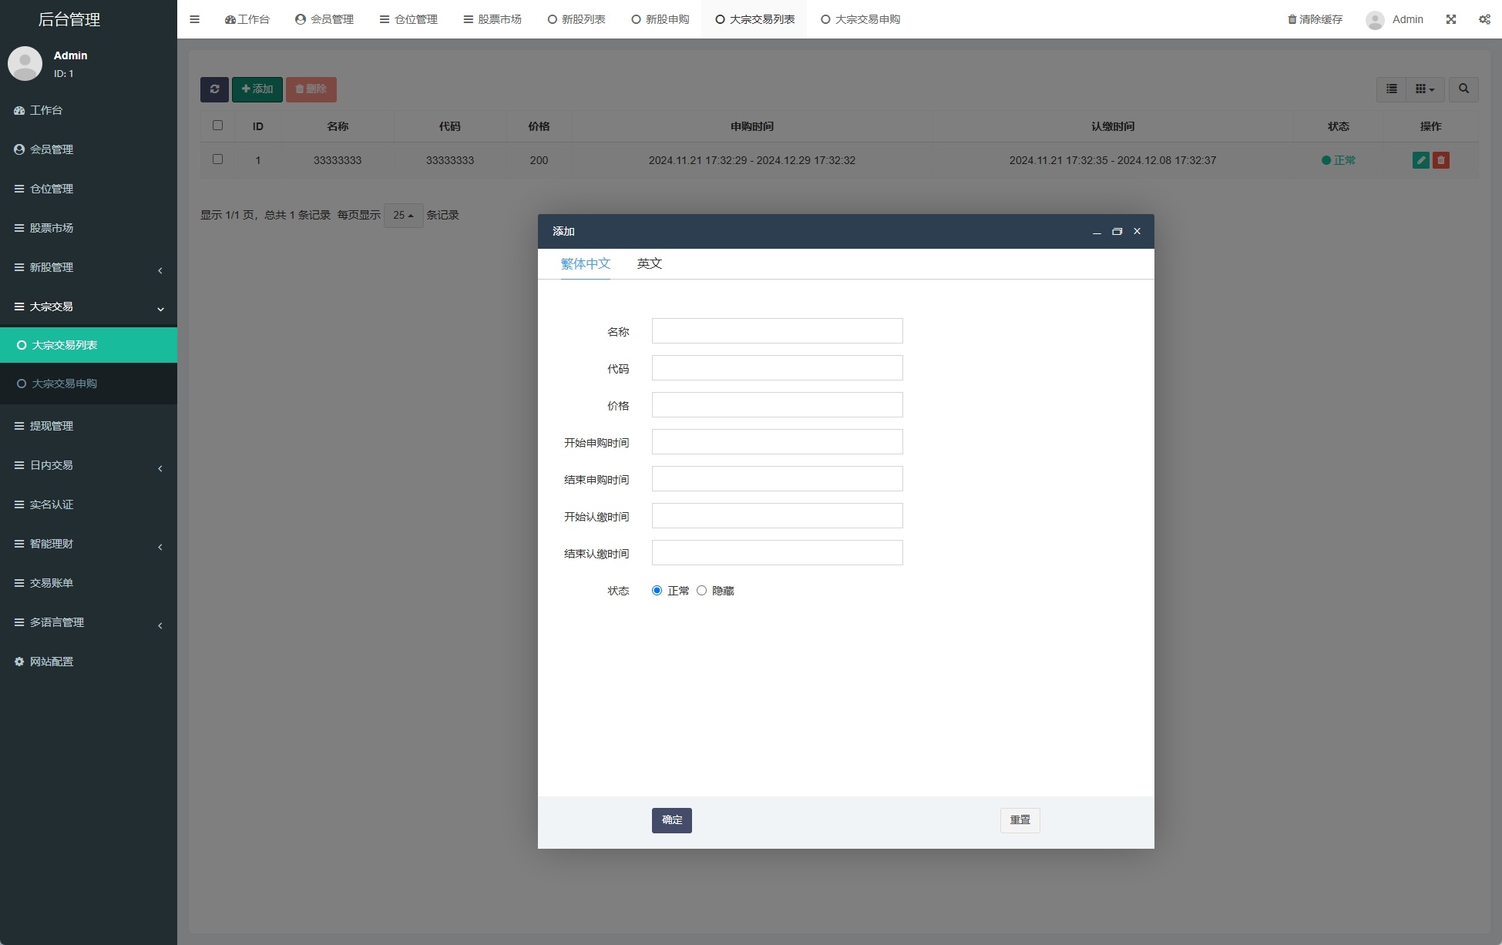Click the Admin profile picture in sidebar

(25, 63)
